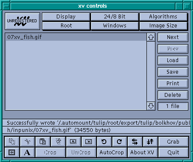Open the 24/8 Bit menu
Screen dimensions: 193x162
(x=114, y=17)
